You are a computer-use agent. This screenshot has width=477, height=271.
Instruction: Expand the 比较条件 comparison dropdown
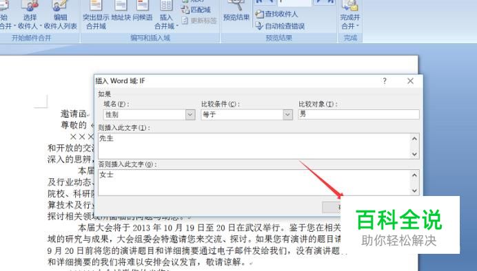[287, 114]
